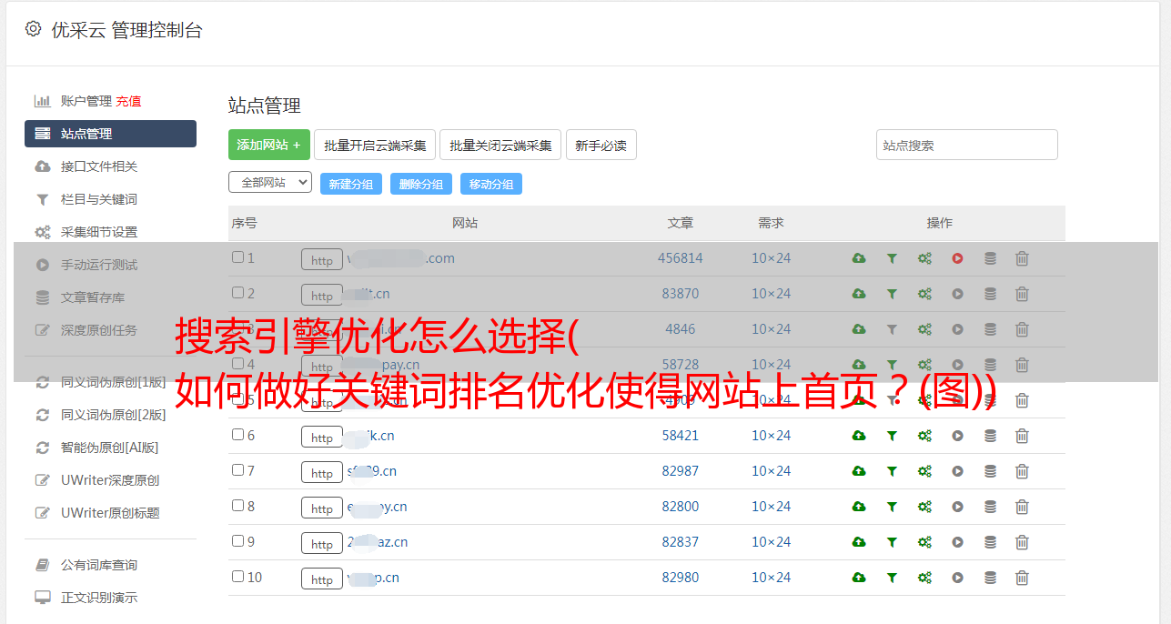1171x624 pixels.
Task: Open 智能伪原创[AI版] in the sidebar
Action: click(109, 448)
